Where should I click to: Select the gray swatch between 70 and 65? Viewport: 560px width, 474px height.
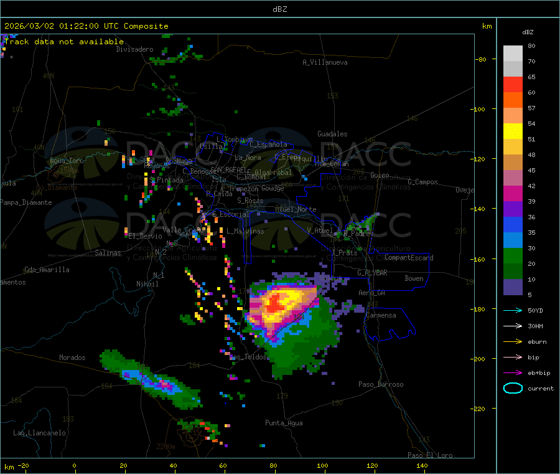coord(513,69)
